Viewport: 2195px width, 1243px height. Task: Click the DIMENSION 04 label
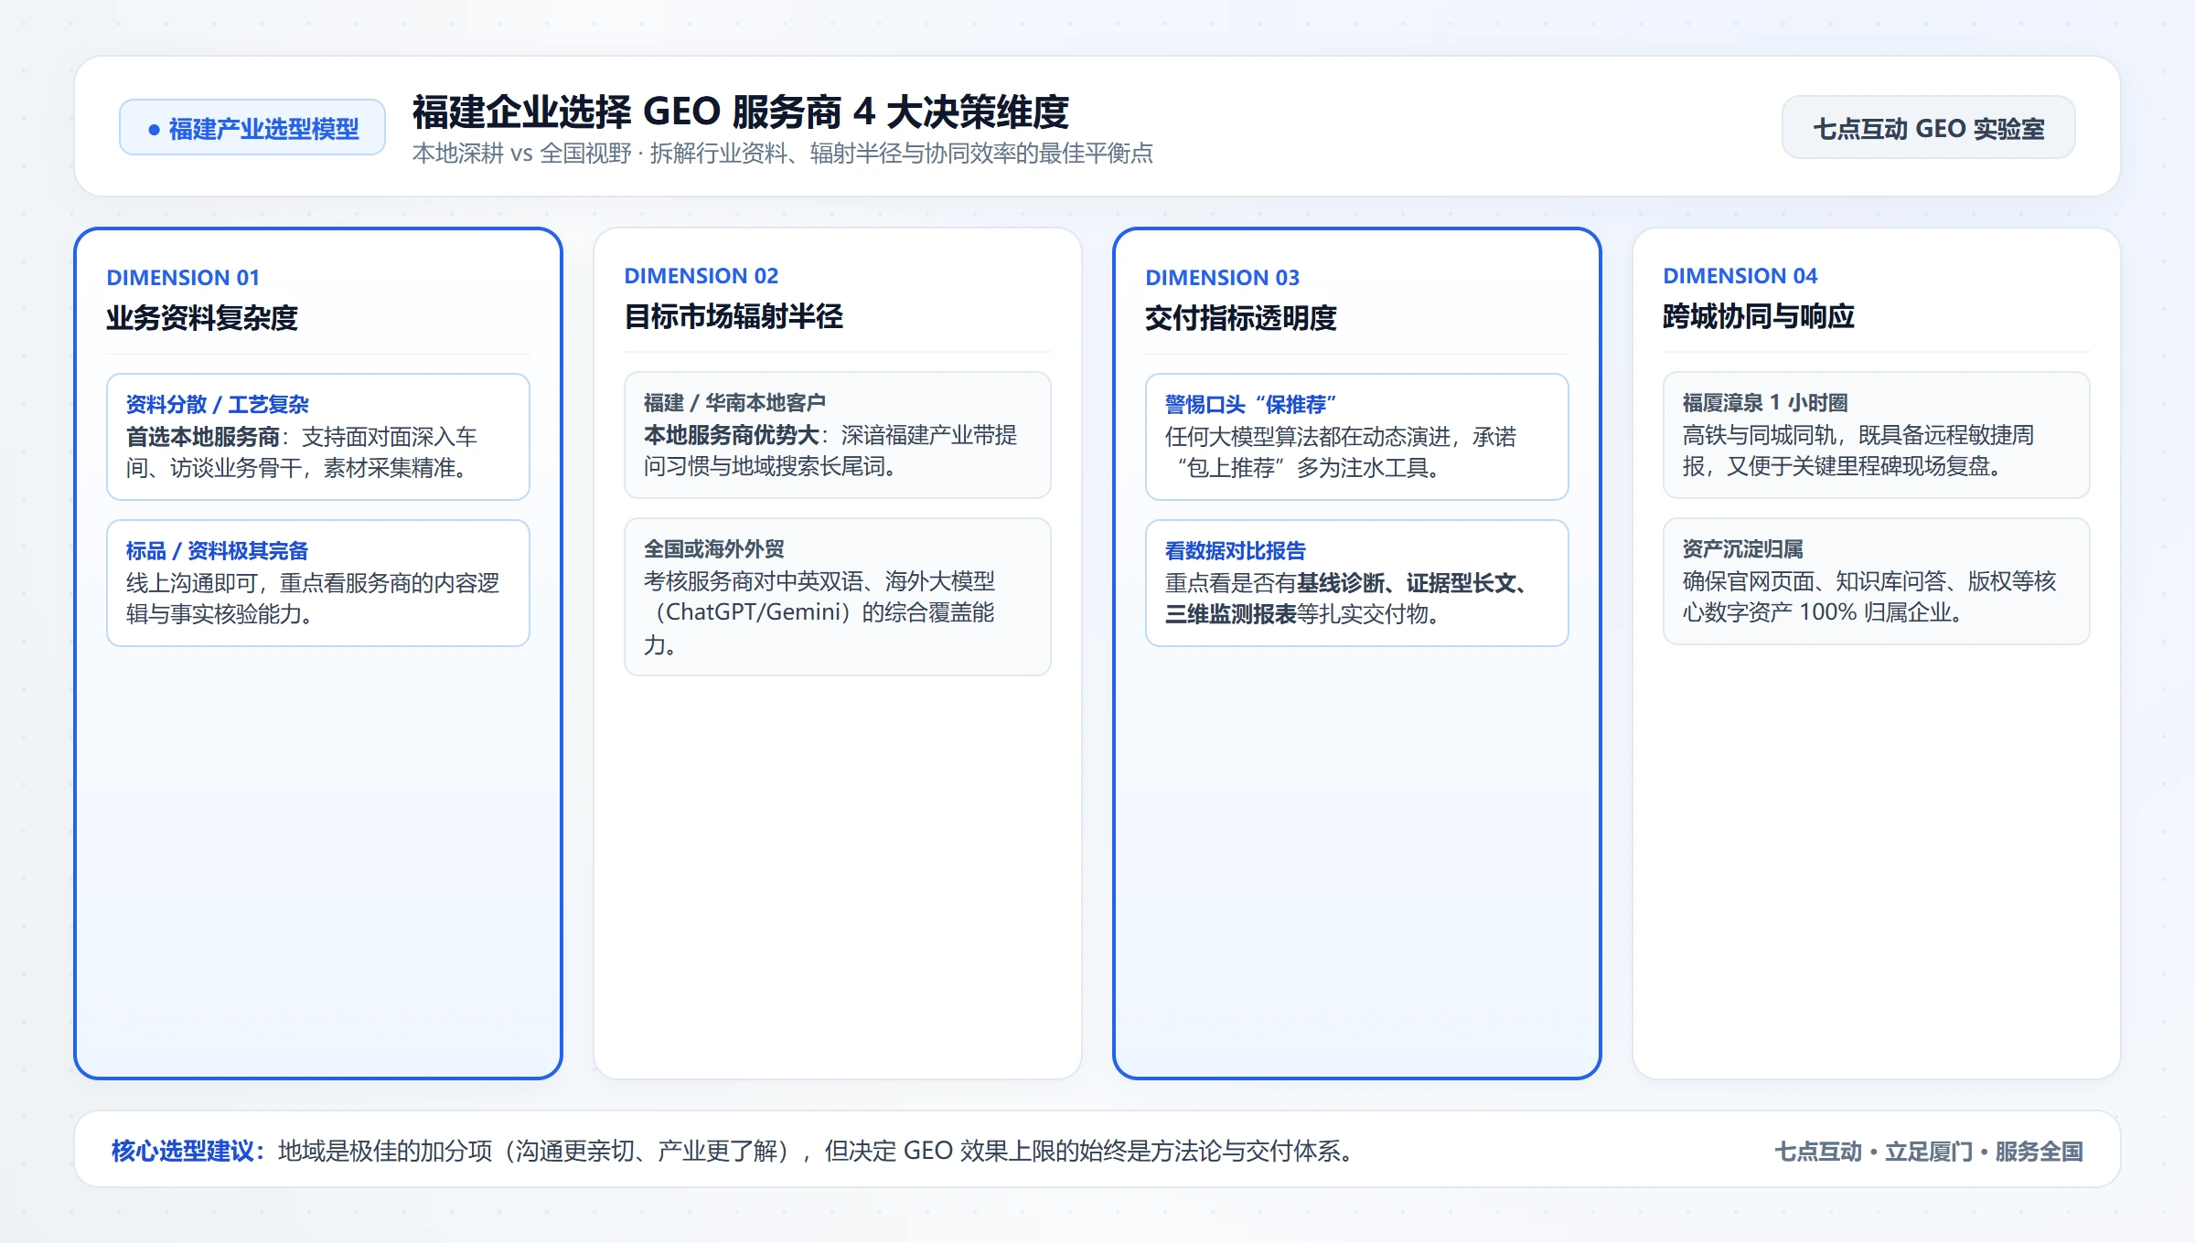coord(1740,275)
